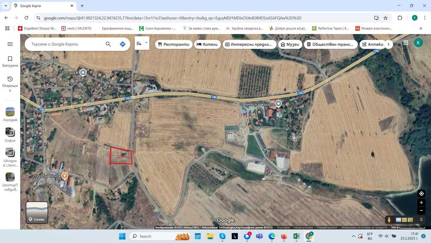Show your location with the target button
The width and height of the screenshot is (431, 243).
point(421,194)
